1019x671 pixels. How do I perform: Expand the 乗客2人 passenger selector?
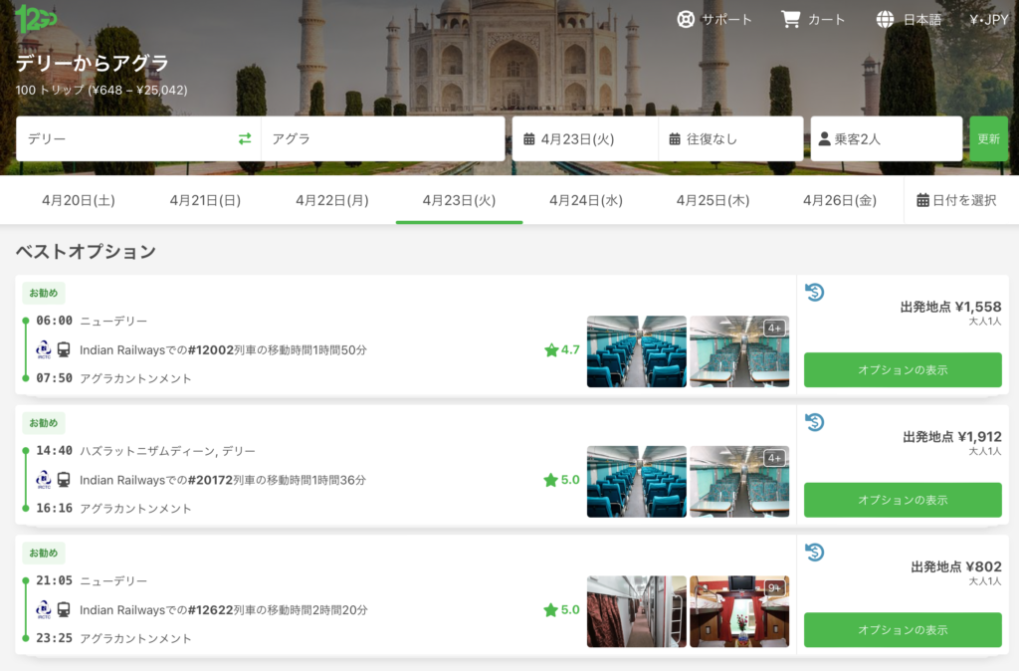coord(886,139)
